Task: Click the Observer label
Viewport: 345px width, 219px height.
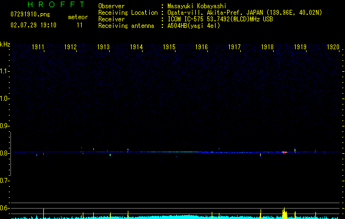Action: click(111, 6)
